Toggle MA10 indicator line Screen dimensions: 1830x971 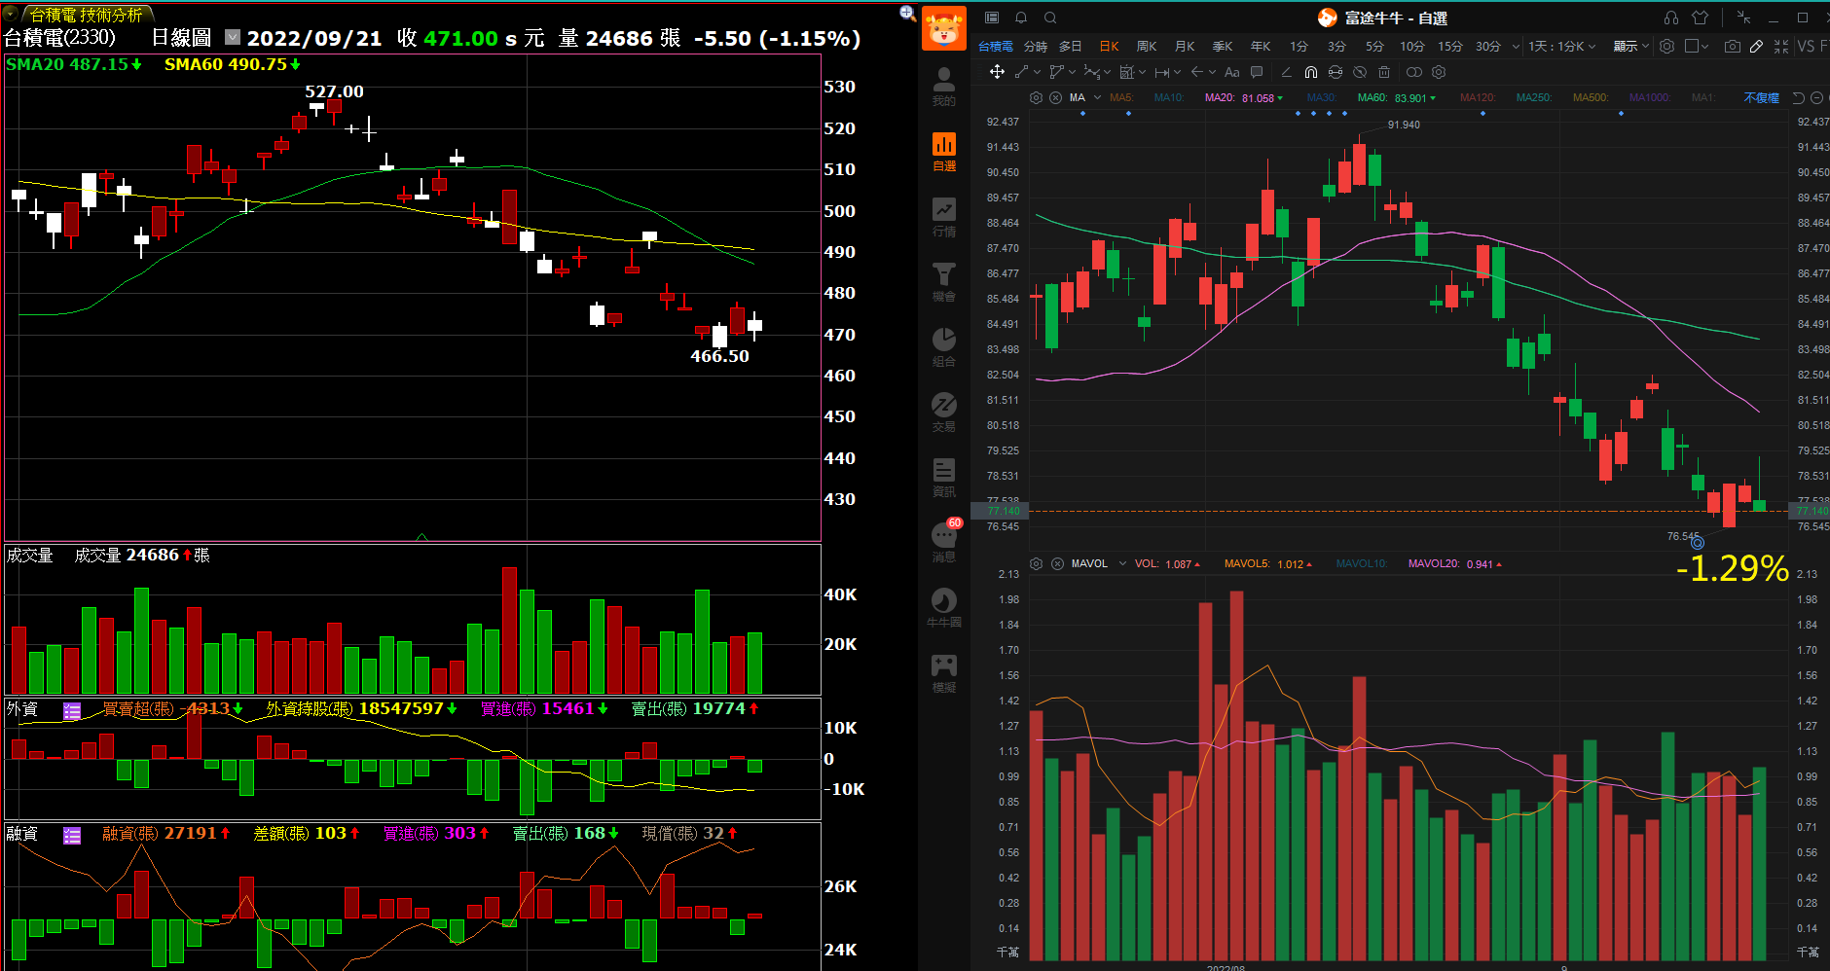tap(1168, 97)
